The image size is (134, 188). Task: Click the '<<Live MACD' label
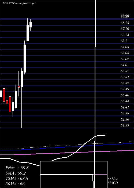pyautogui.click(x=113, y=181)
